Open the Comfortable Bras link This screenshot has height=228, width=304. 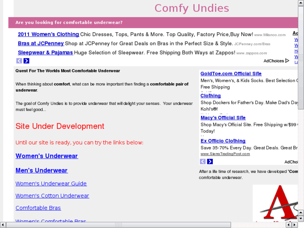click(38, 208)
